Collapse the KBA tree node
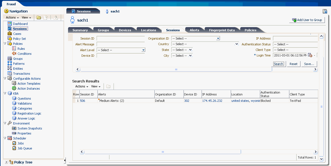 [5, 94]
